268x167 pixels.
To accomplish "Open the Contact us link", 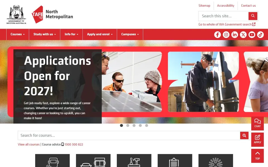I will coord(248,6).
